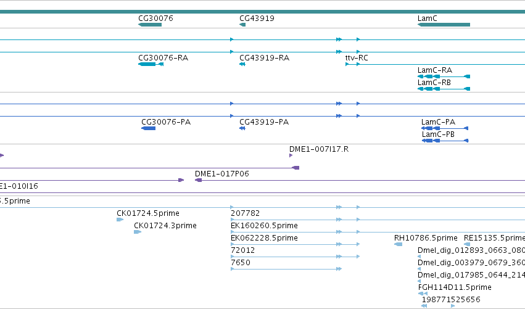Screen dimensions: 525x309
Task: Select the RH10786.5prime EST feature
Action: pyautogui.click(x=398, y=244)
